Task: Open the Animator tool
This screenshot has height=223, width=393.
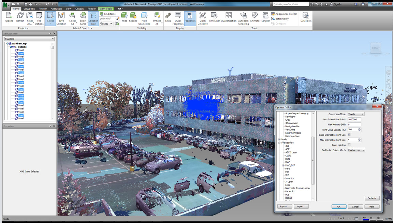Action: click(255, 17)
